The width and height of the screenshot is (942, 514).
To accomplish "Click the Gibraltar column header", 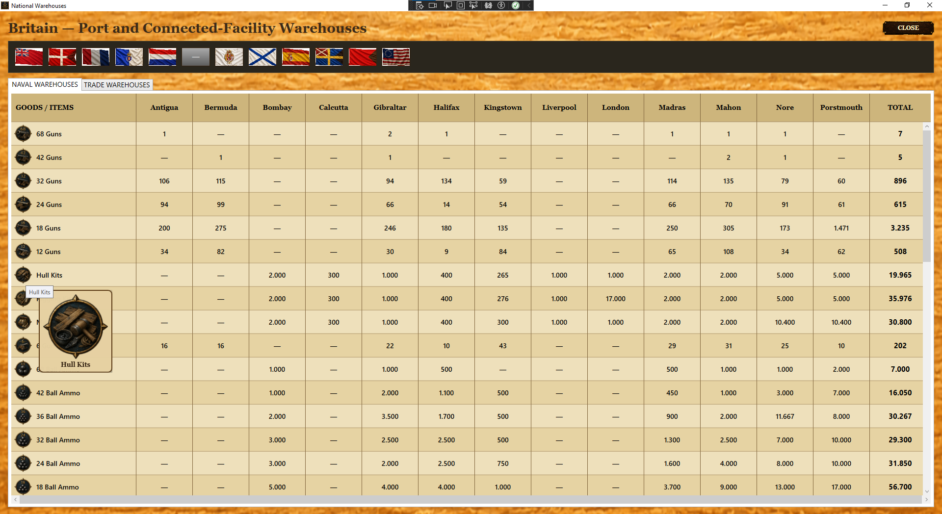I will tap(390, 107).
